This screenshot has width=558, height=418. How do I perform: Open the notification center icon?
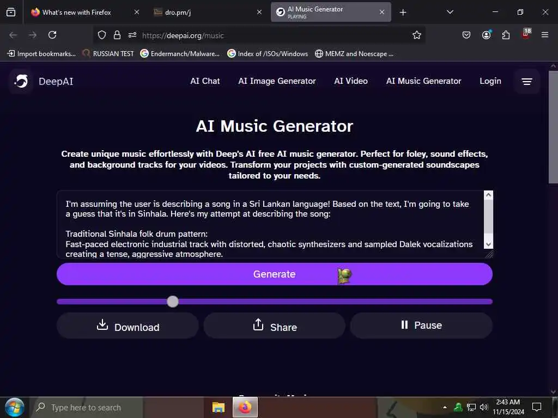point(537,407)
